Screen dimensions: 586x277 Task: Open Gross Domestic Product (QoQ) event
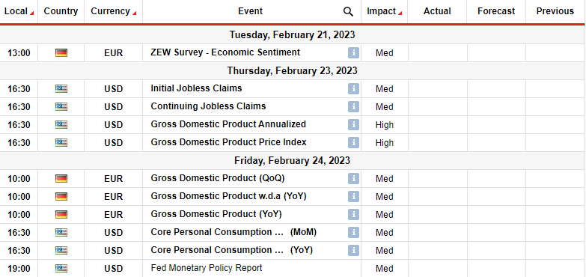point(218,178)
